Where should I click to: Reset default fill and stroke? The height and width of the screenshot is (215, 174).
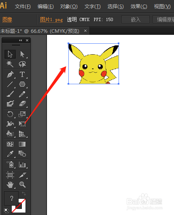(x=6, y=210)
